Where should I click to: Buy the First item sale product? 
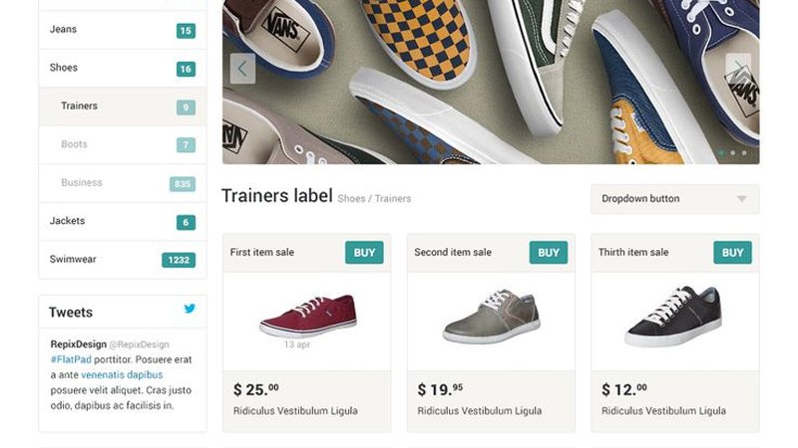[x=364, y=253]
